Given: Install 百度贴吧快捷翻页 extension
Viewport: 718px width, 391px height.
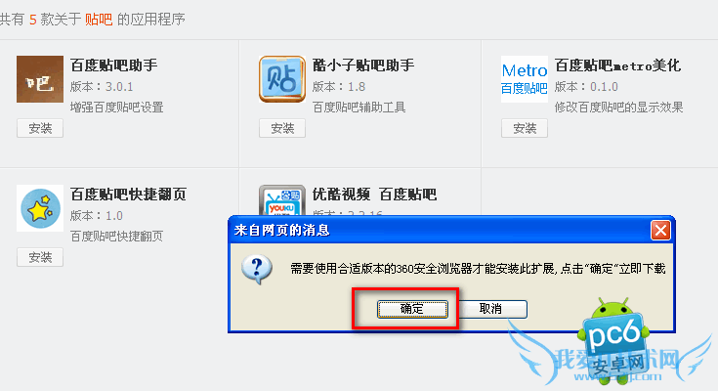Looking at the screenshot, I should point(40,257).
